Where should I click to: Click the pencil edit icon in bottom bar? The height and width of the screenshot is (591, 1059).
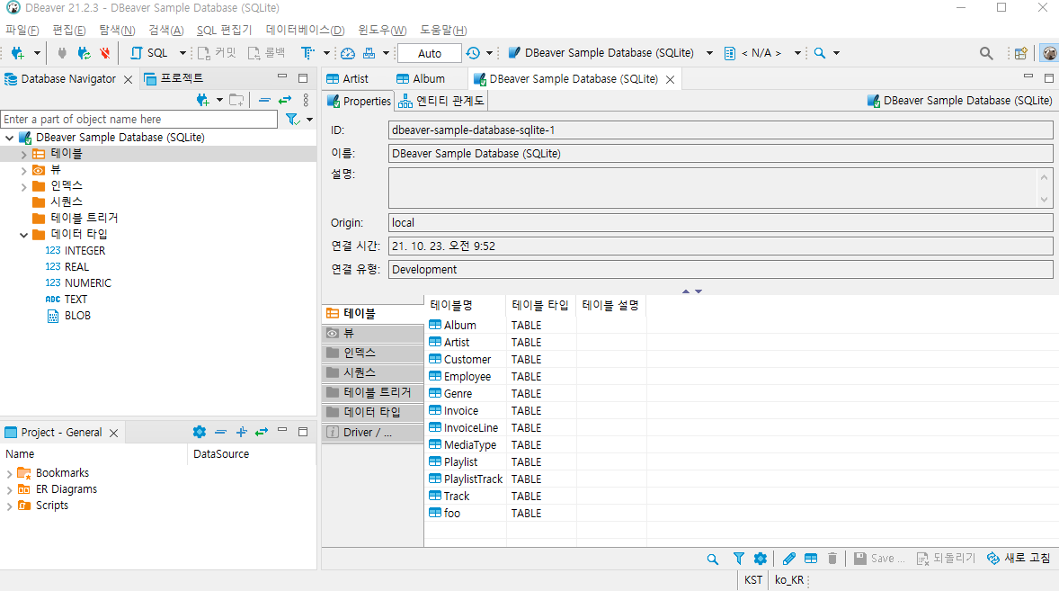(788, 559)
